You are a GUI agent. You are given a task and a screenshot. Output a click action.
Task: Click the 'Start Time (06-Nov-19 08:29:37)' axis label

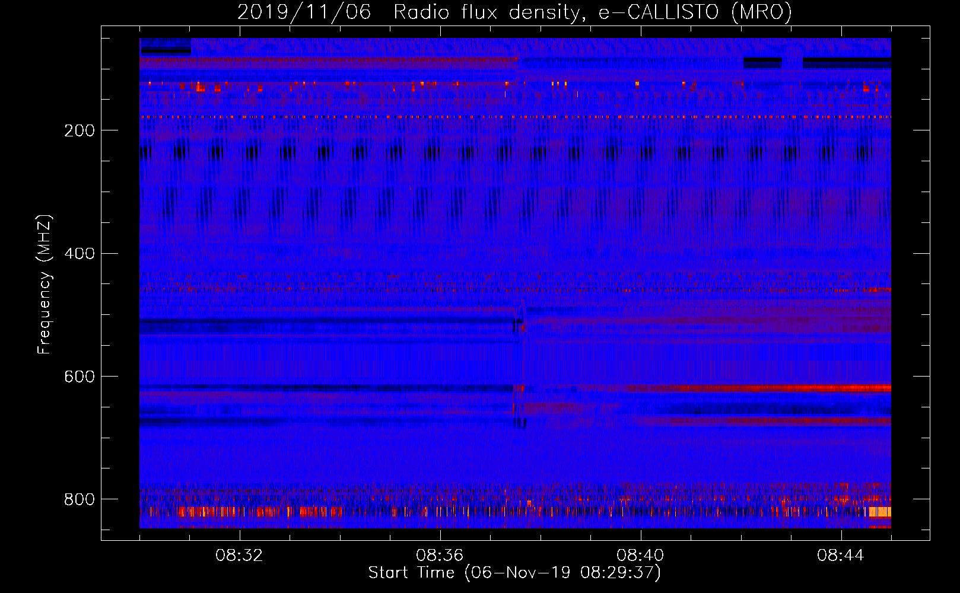point(514,573)
